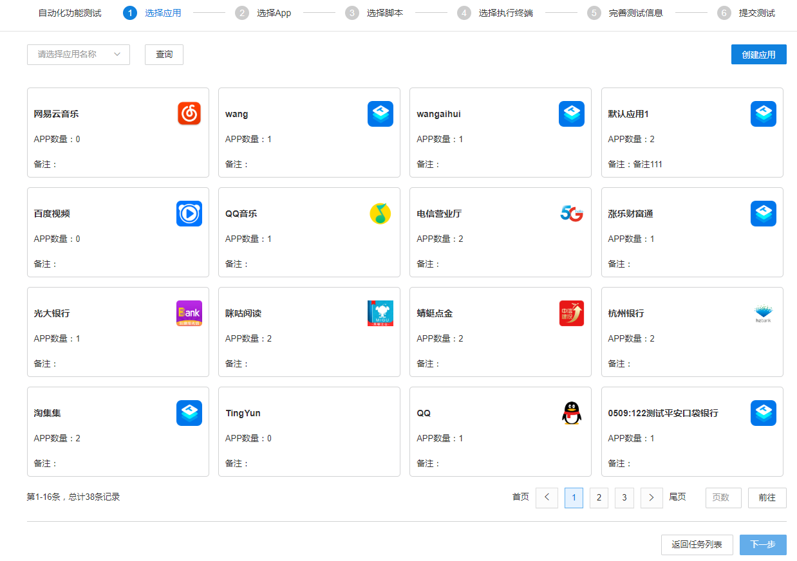Click the 自动化功能测试 title text
The height and width of the screenshot is (561, 797).
pos(70,13)
